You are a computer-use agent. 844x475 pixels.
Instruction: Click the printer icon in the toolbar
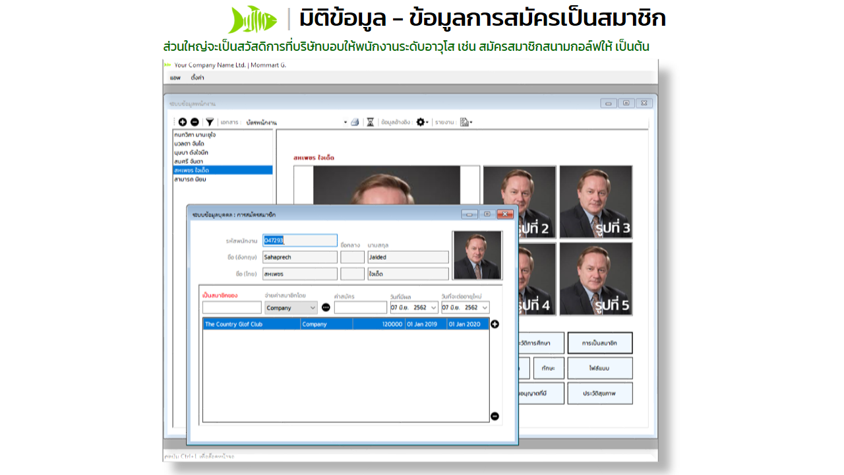pyautogui.click(x=355, y=122)
